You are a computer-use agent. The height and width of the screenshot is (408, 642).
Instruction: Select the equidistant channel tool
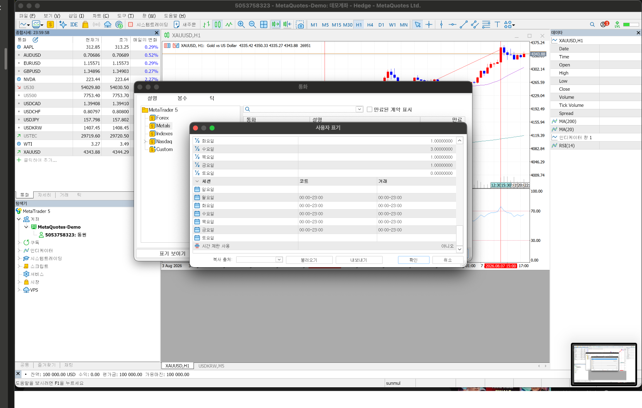coord(475,24)
